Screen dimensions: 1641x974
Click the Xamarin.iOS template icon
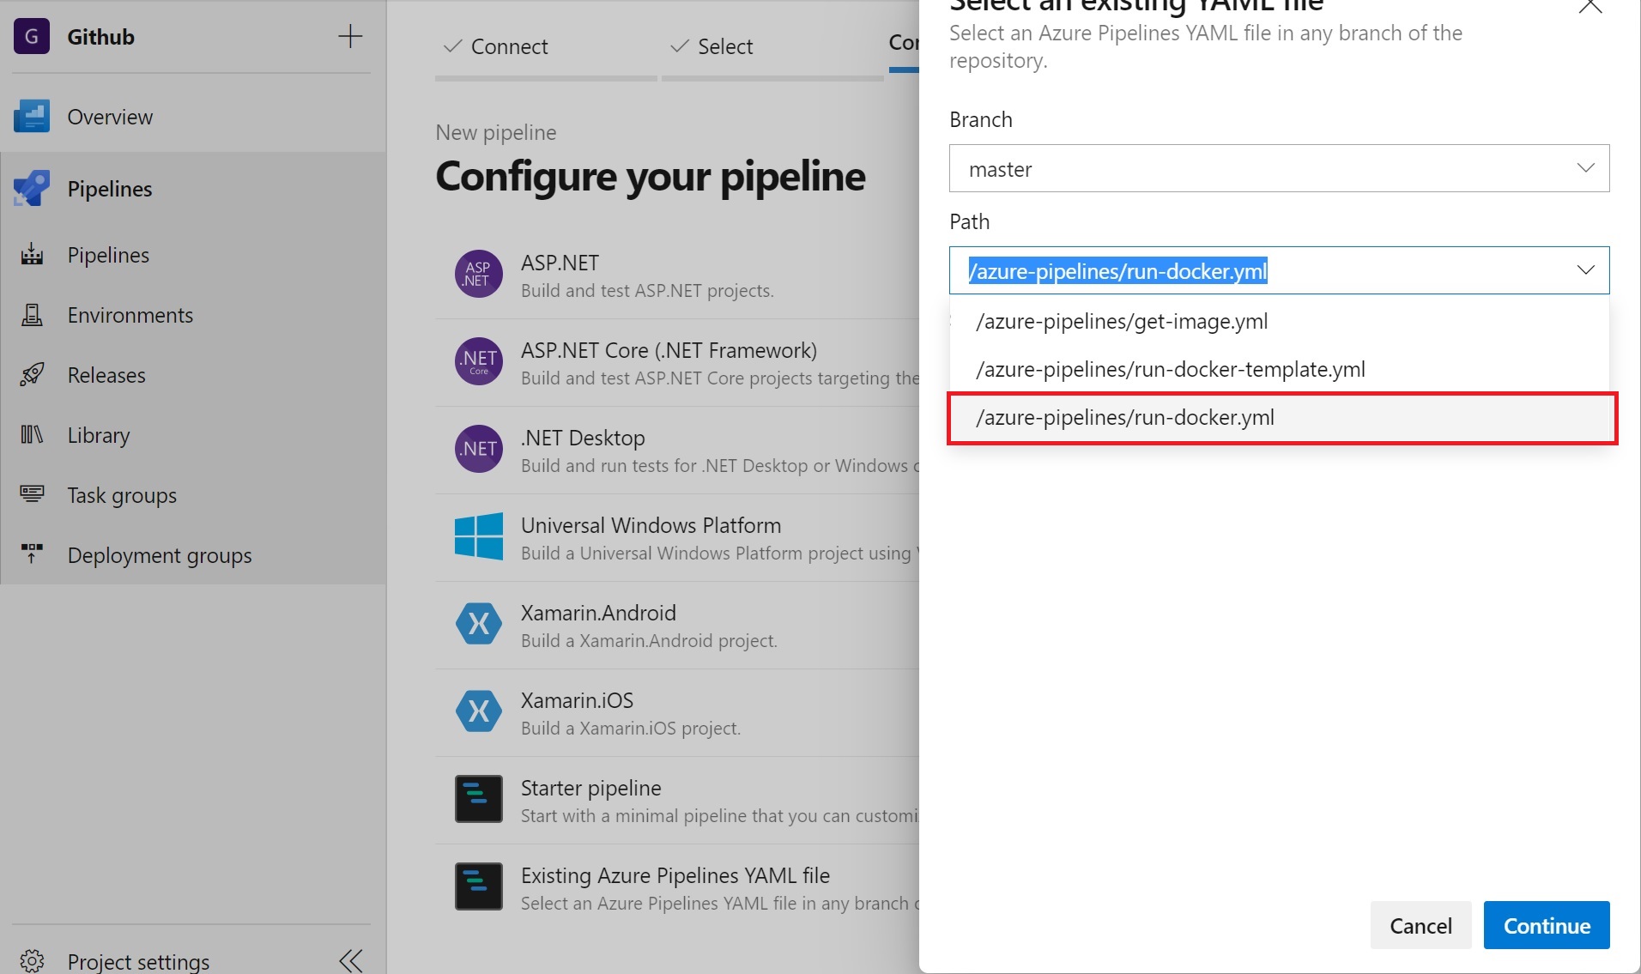pos(478,711)
